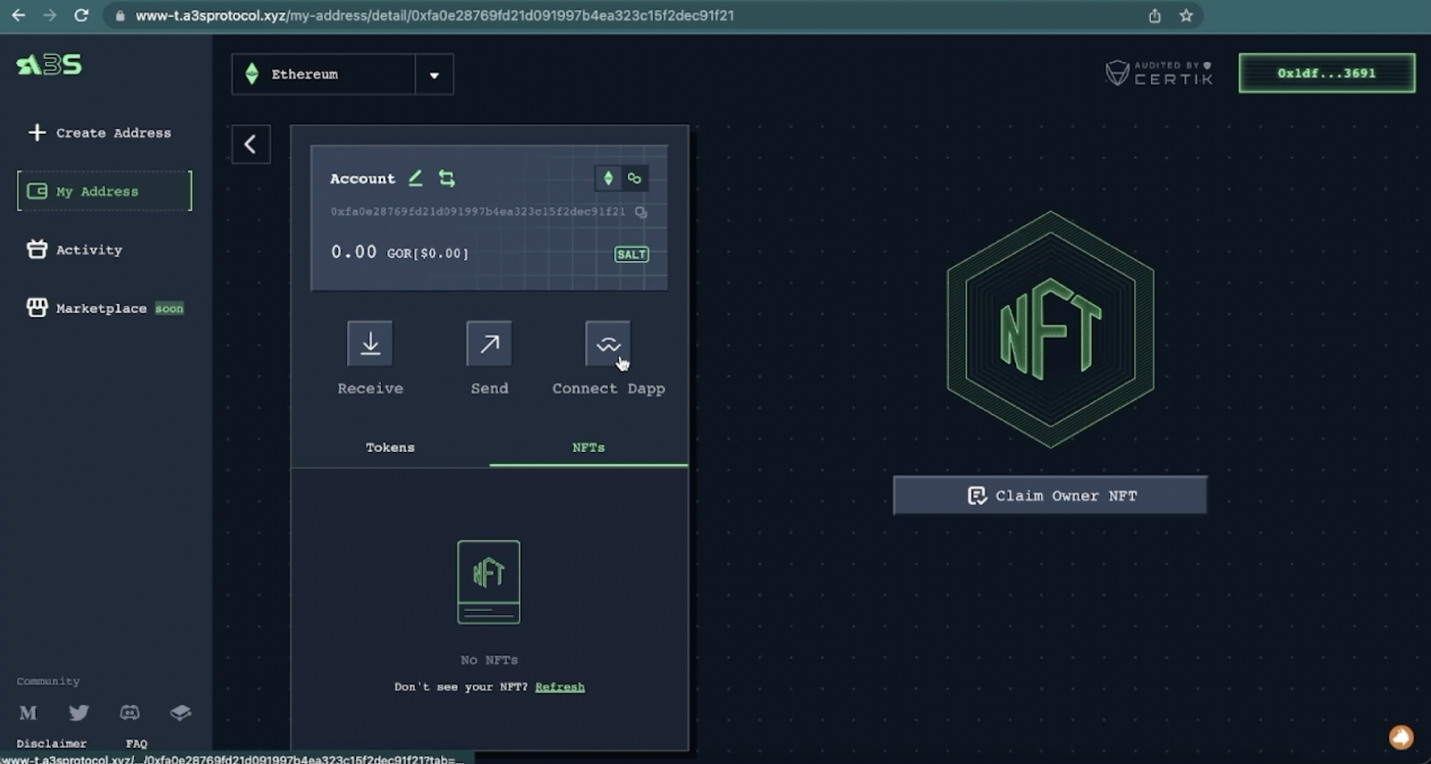
Task: Click the browser back arrow
Action: click(x=18, y=15)
